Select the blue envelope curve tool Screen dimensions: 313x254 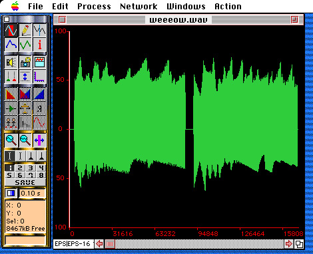(x=11, y=45)
